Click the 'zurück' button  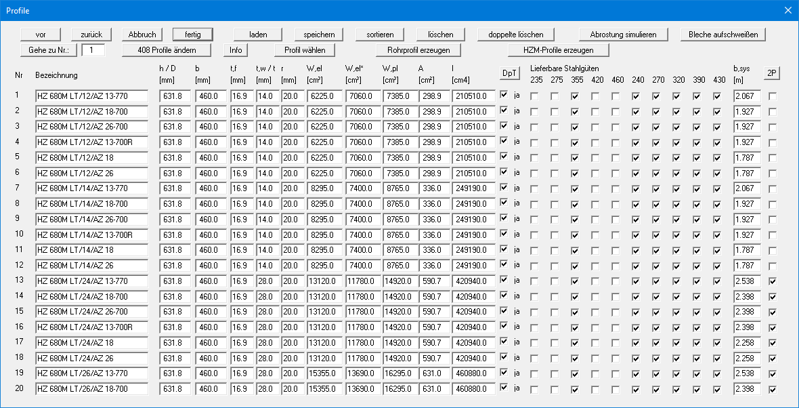(91, 35)
